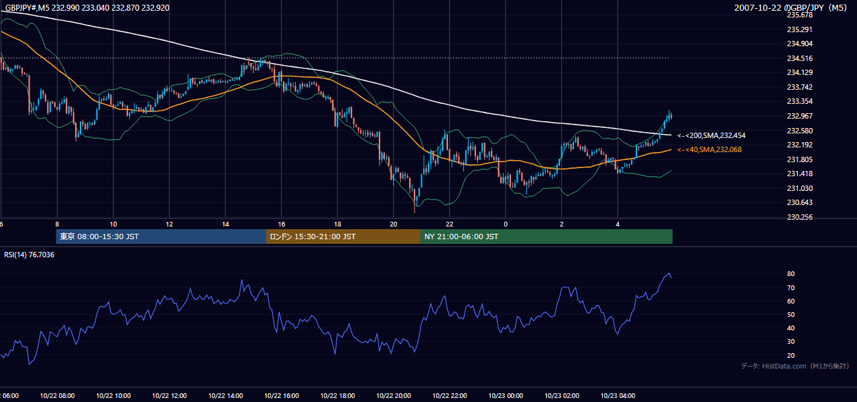Click the time axis label 10/22 08:00
The image size is (857, 402).
(57, 396)
